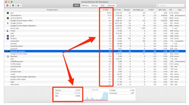Sort by CPU Time column header
Image resolution: width=189 pixels, height=105 pixels.
coord(117,10)
